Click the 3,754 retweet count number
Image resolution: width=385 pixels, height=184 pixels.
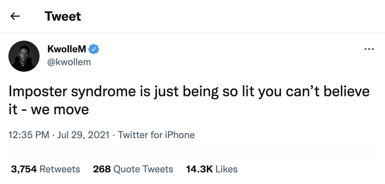tap(24, 169)
